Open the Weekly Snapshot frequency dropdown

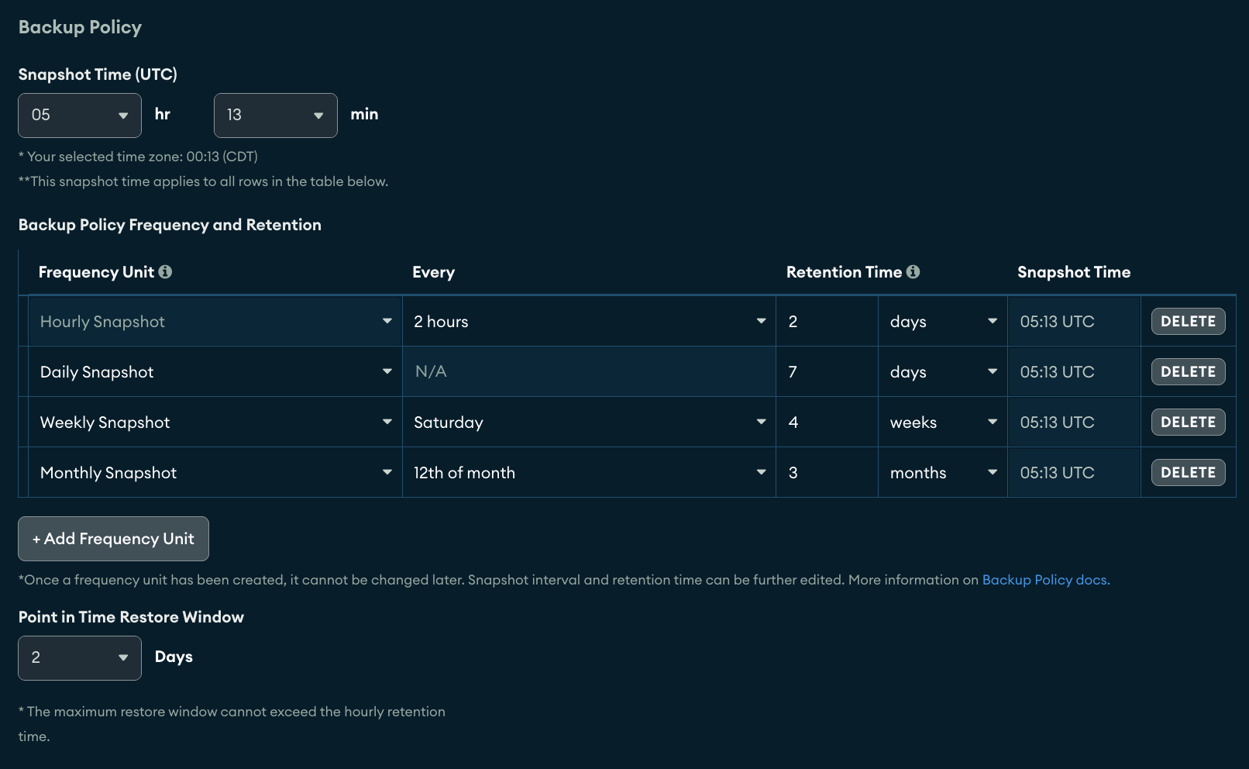click(215, 422)
